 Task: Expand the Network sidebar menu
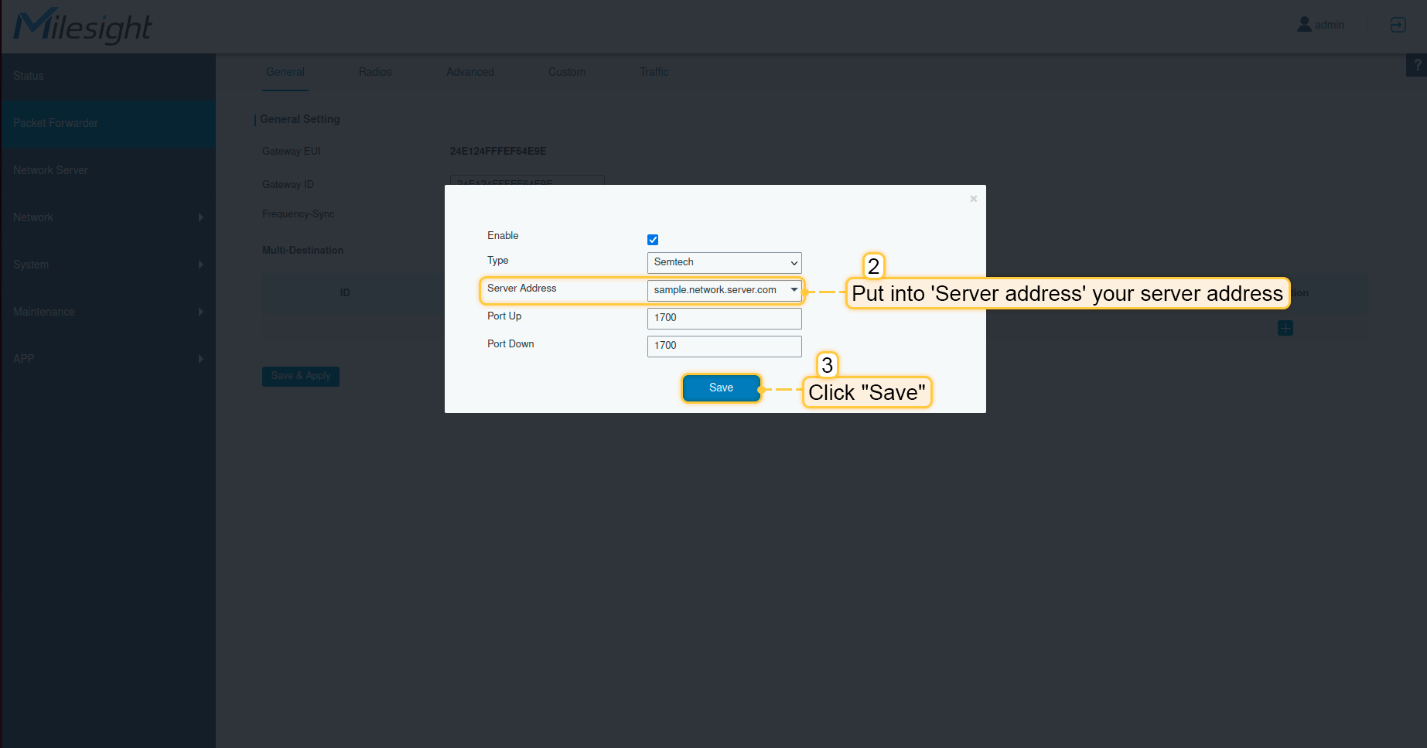(108, 217)
